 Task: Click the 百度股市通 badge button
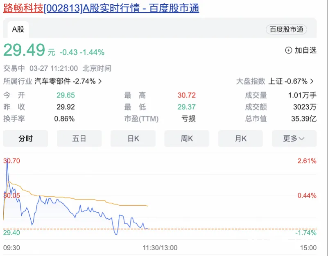click(286, 29)
